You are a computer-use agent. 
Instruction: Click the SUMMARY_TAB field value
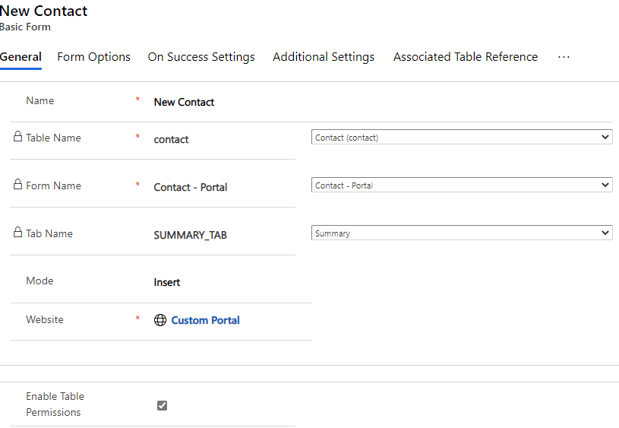pos(190,235)
